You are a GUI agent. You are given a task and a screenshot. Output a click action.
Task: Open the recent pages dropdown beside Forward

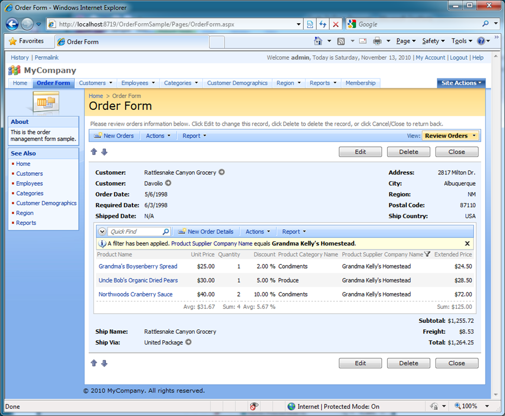(39, 24)
